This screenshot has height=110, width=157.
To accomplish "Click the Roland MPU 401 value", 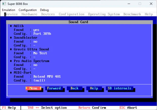I will [47, 77].
